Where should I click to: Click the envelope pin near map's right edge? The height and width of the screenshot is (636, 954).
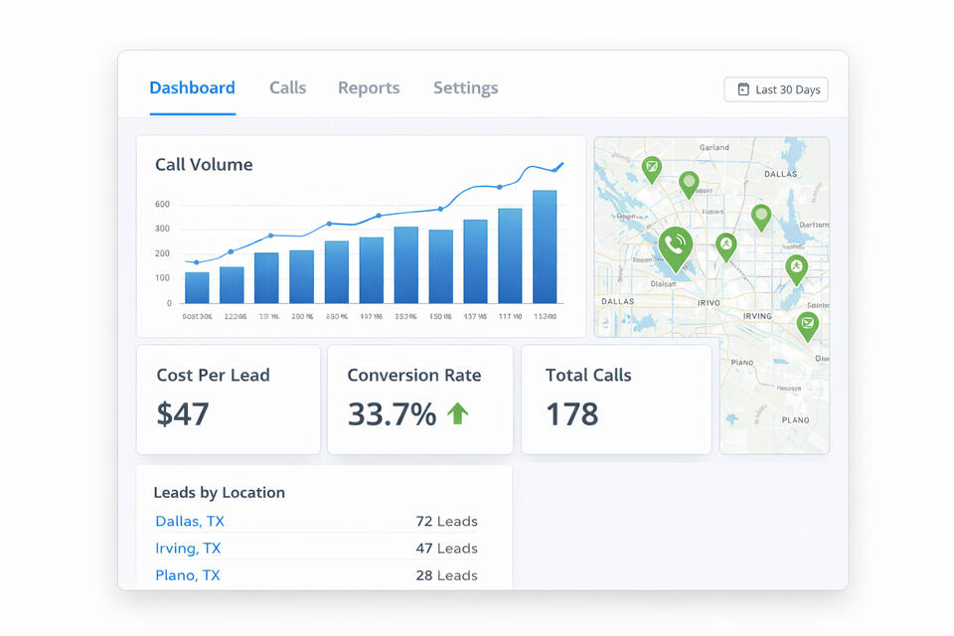[808, 323]
